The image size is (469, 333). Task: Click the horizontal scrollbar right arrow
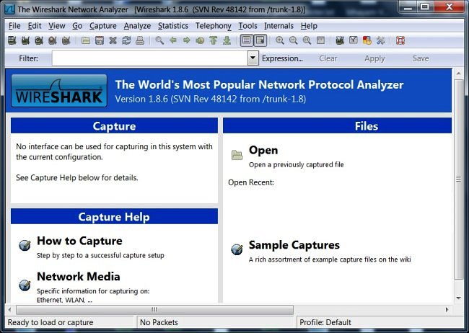point(447,310)
